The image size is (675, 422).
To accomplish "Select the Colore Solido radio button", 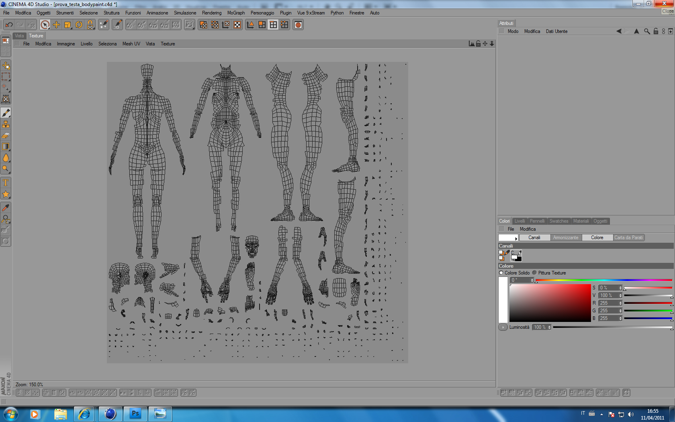I will pyautogui.click(x=501, y=273).
